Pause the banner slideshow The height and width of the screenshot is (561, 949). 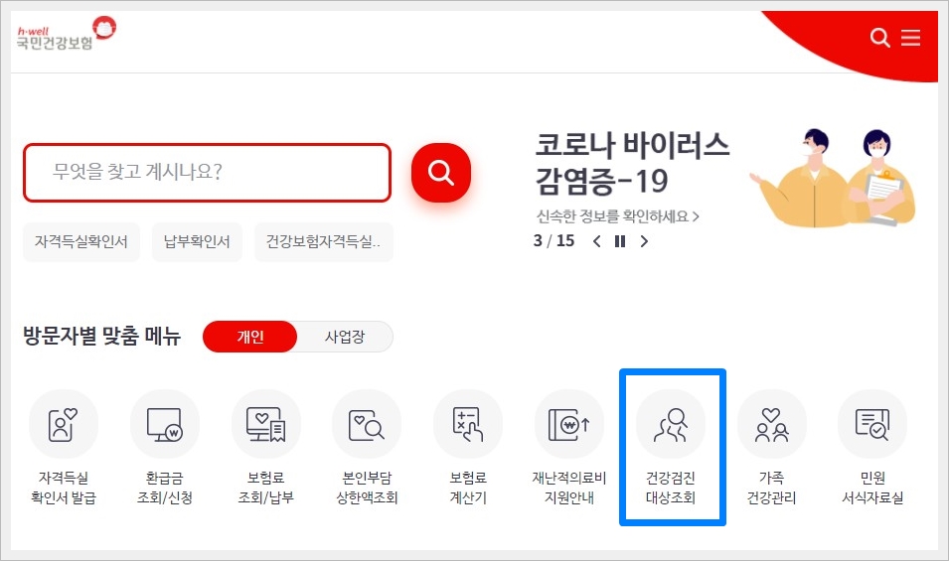click(x=620, y=241)
